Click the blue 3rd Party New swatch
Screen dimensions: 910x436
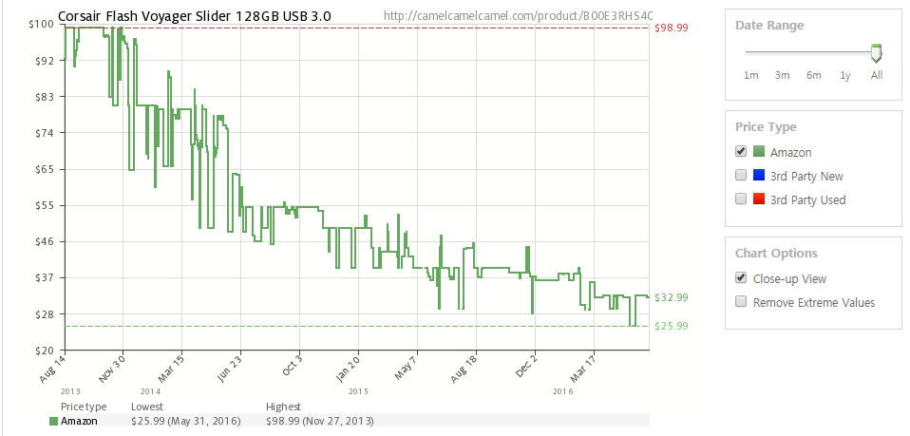[x=758, y=176]
